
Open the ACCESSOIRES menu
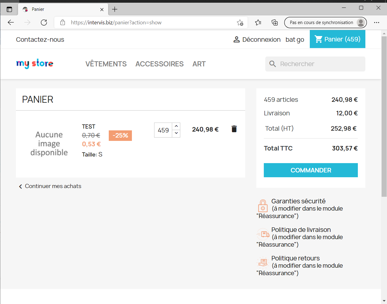160,64
